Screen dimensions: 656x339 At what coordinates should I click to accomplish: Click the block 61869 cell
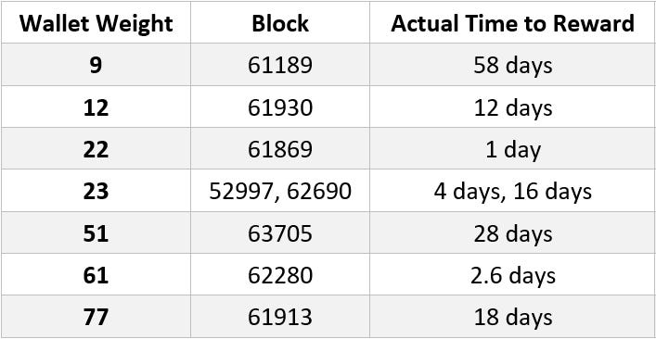point(280,148)
